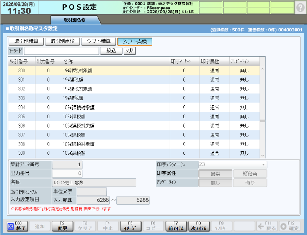This screenshot has height=235, width=307.
Task: Click the ESC 終了 exit button
Action: pyautogui.click(x=17, y=226)
